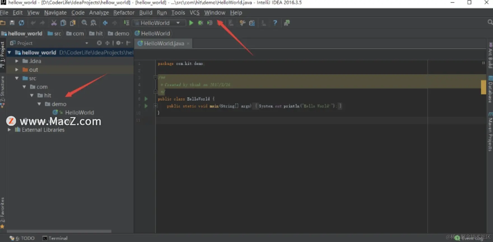Click the Scroll from Source icon
Screen dimensions: 493x242
[x=99, y=43]
